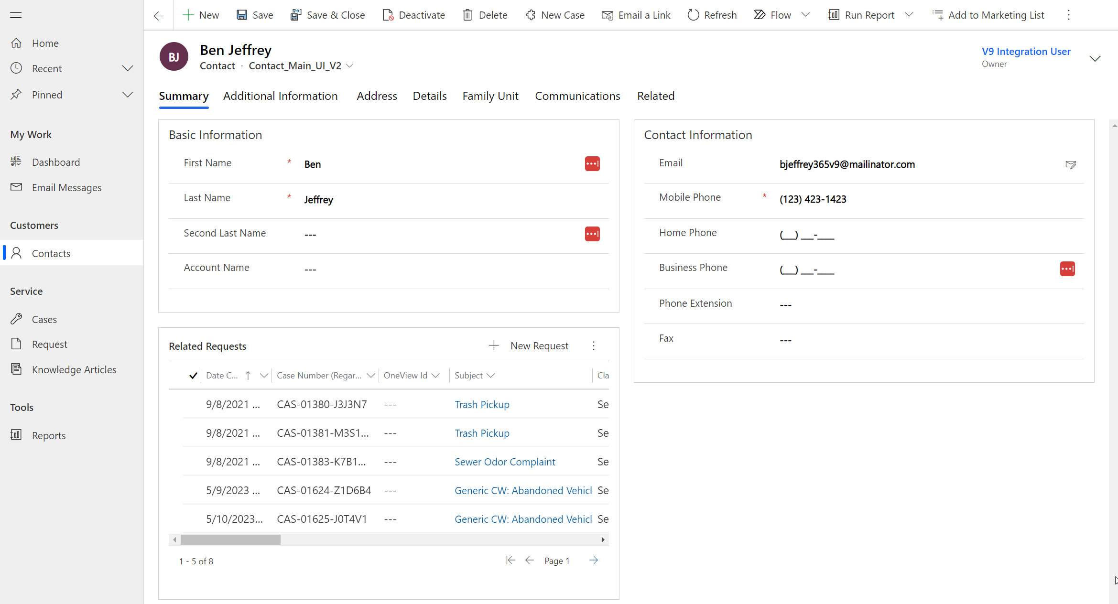Click Email a Link
Image resolution: width=1118 pixels, height=604 pixels.
point(636,15)
